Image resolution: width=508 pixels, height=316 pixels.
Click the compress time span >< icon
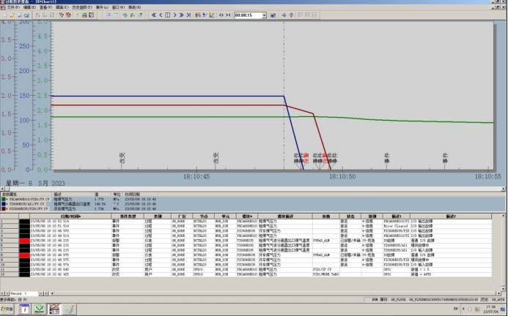pos(228,15)
